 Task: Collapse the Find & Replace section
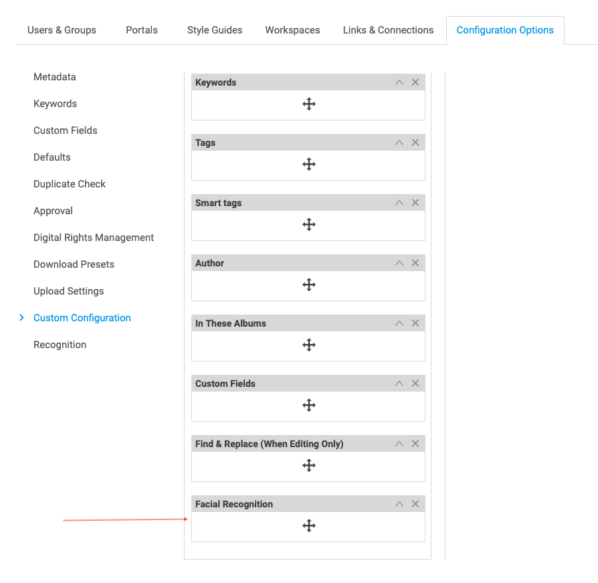[399, 443]
